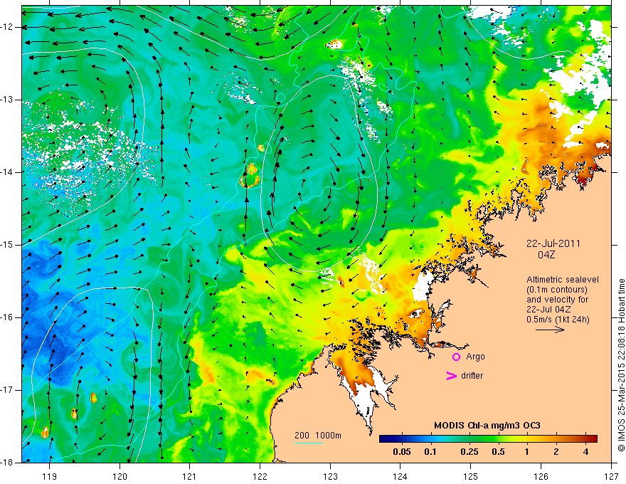Click the 'and velocity for' text line

pos(557,300)
